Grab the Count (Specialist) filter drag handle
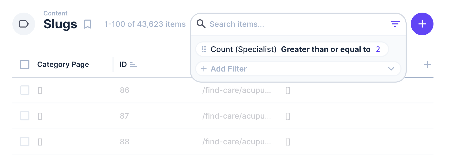Image resolution: width=450 pixels, height=159 pixels. pyautogui.click(x=204, y=49)
